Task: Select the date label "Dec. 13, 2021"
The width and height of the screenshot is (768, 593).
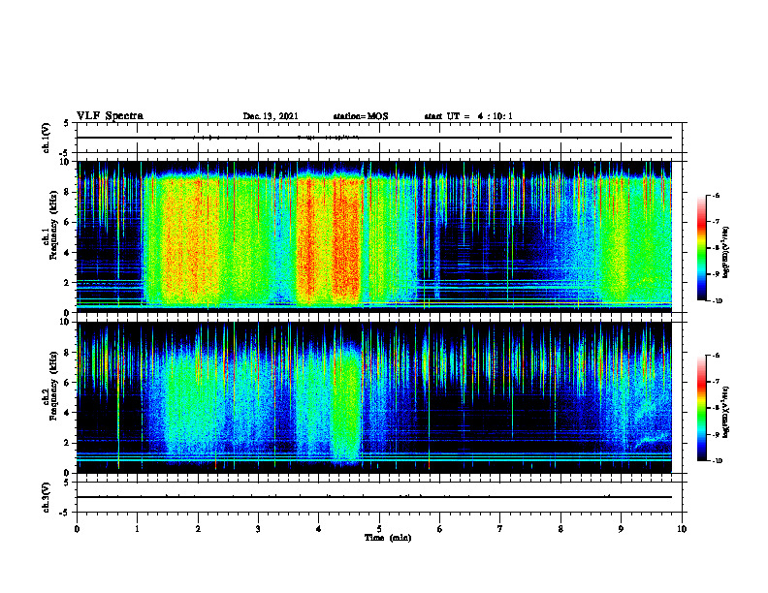Action: click(271, 116)
